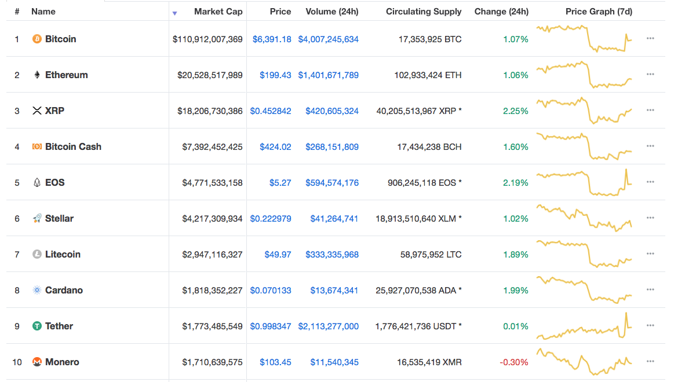Click Cardano's 1.99% change value
The width and height of the screenshot is (685, 382).
click(x=515, y=290)
